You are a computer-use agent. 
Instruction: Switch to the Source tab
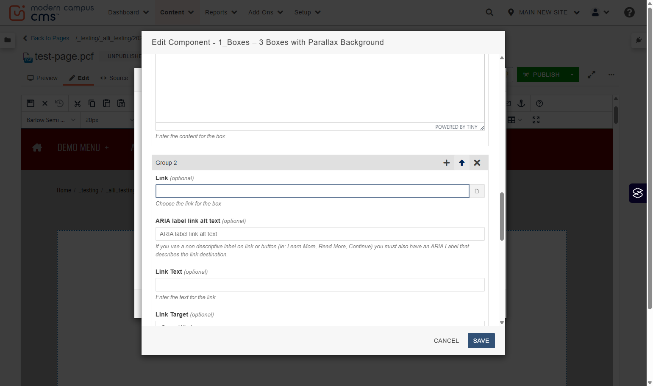(x=114, y=78)
